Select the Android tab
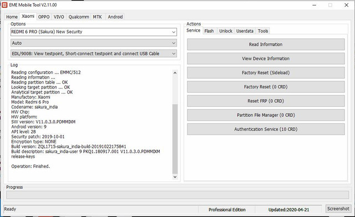This screenshot has height=217, width=355. click(x=115, y=17)
